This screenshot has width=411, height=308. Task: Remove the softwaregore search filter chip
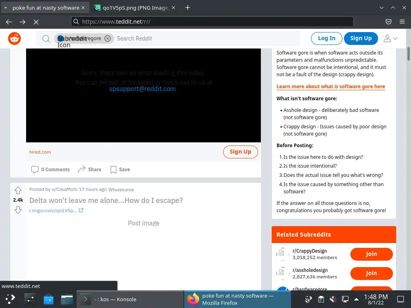pos(108,38)
